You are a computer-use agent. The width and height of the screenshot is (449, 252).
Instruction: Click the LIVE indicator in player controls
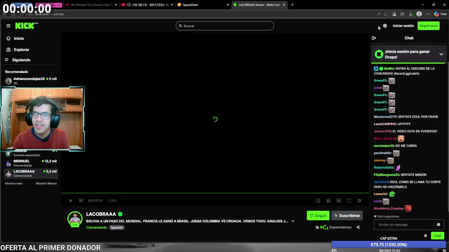[x=112, y=201]
